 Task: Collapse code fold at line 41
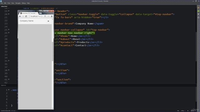pyautogui.click(x=9, y=80)
